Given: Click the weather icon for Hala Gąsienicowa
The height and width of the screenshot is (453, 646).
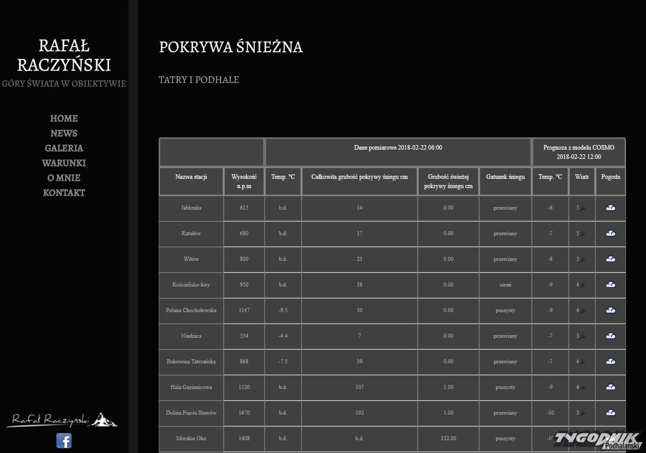Looking at the screenshot, I should tap(610, 387).
